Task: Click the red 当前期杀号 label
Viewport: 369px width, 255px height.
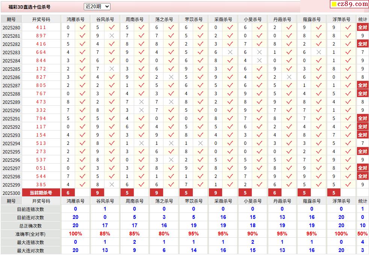Action: [x=41, y=193]
